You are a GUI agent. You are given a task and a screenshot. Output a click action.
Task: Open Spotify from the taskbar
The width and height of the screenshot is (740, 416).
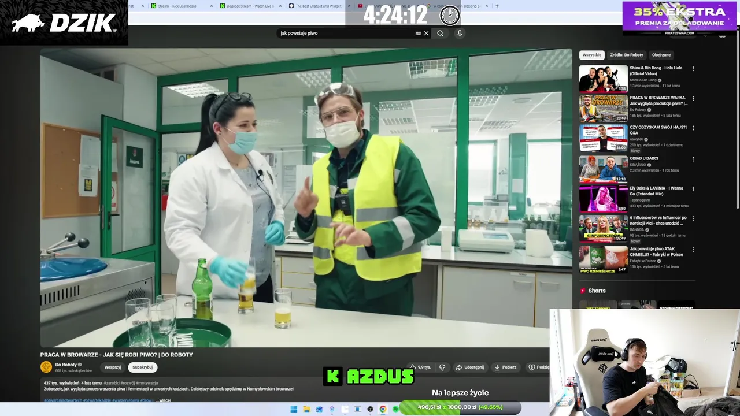[395, 409]
